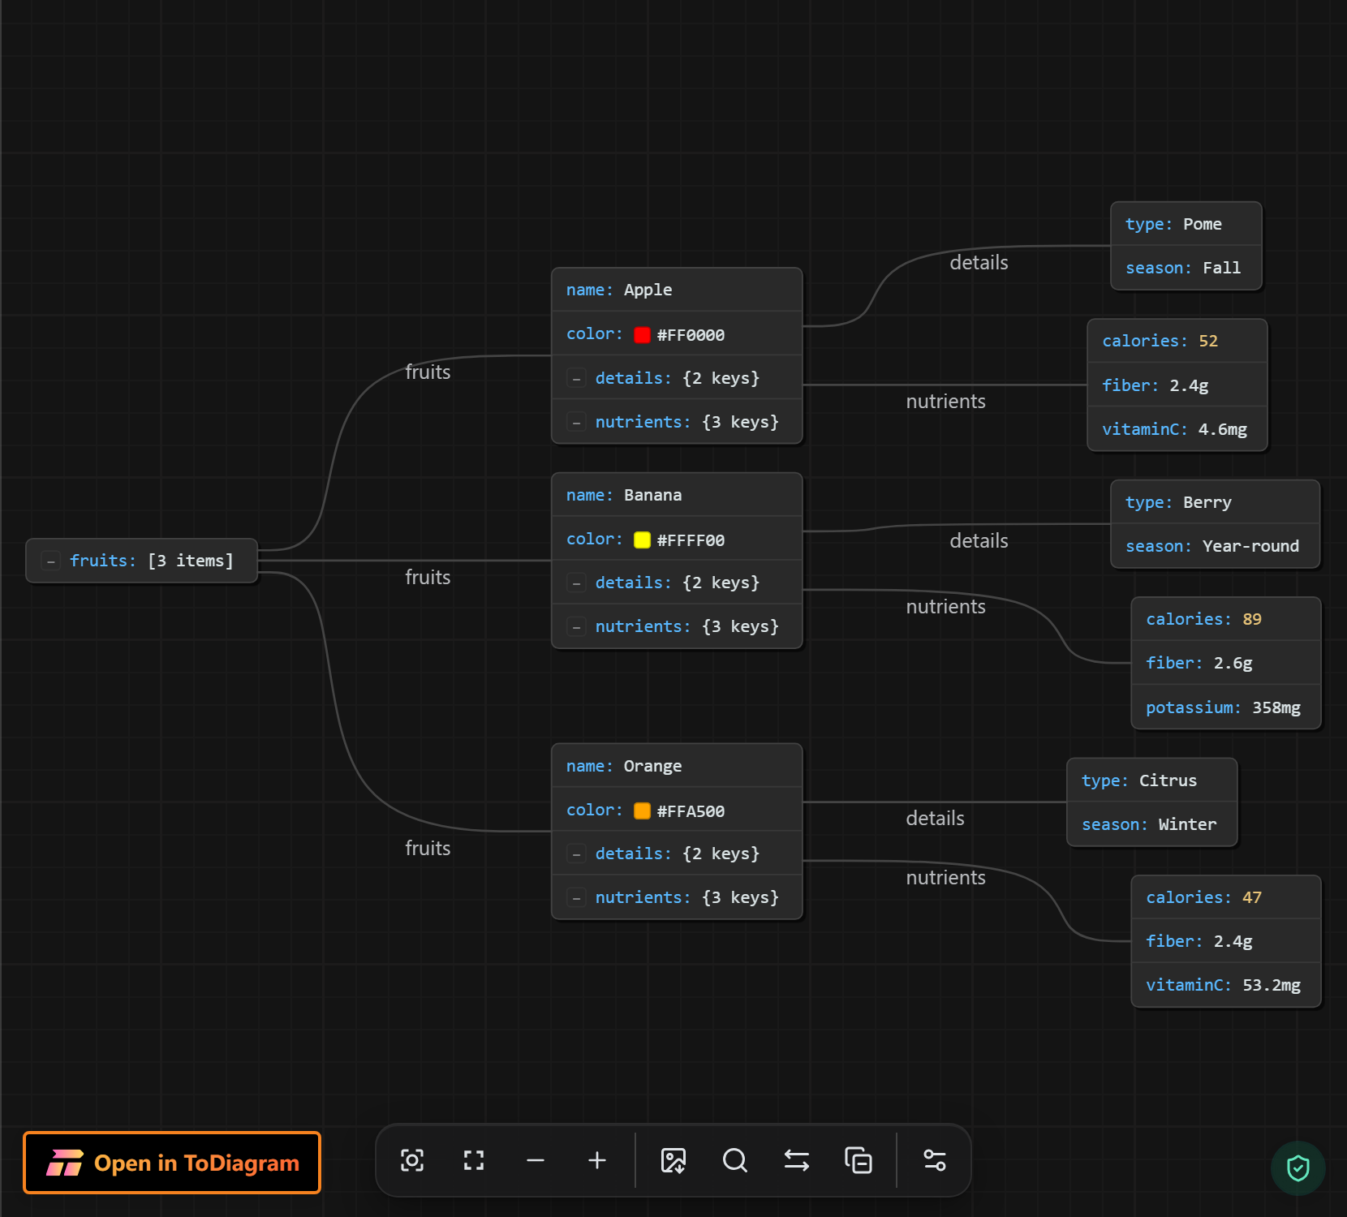The image size is (1347, 1217).
Task: Collapse Apple's details node
Action: 576,379
